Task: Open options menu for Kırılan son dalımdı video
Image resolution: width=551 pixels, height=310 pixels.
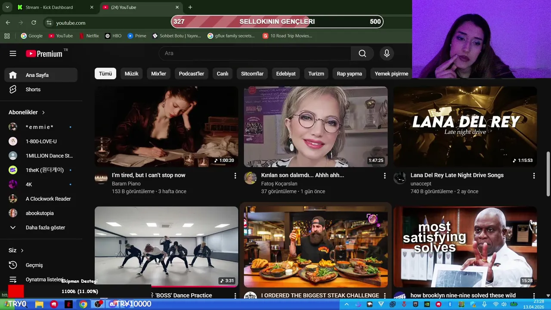Action: click(384, 176)
